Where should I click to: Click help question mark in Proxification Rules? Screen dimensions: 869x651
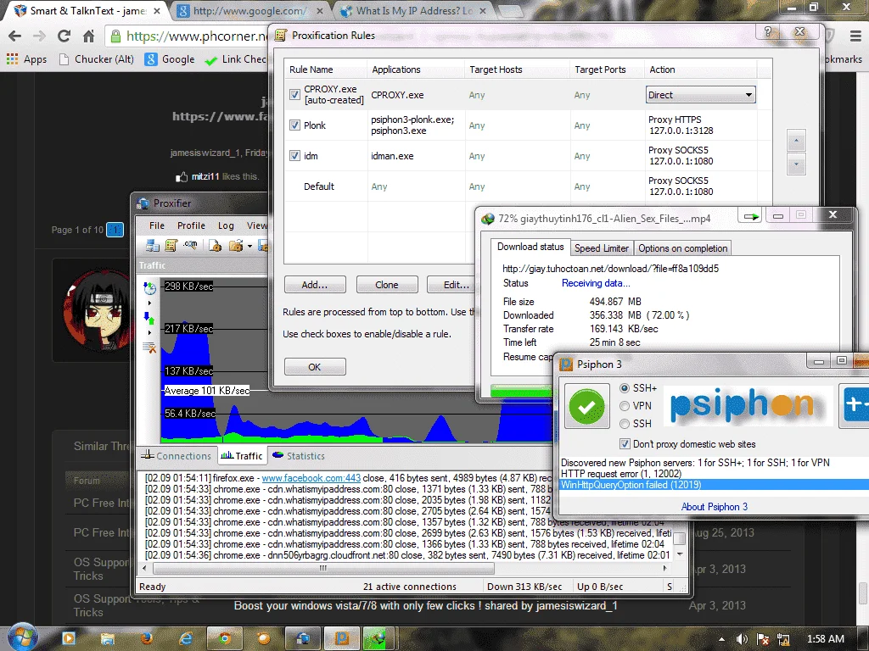coord(768,32)
